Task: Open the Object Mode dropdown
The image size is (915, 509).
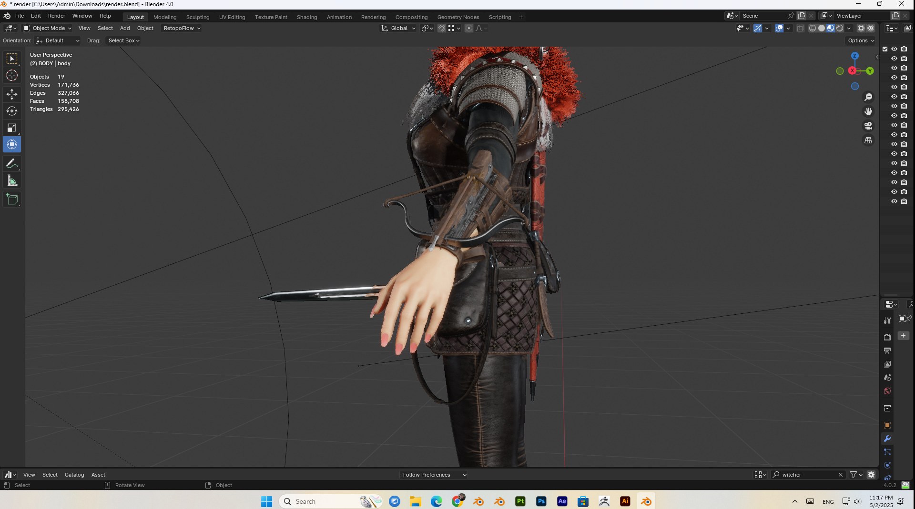Action: (47, 29)
